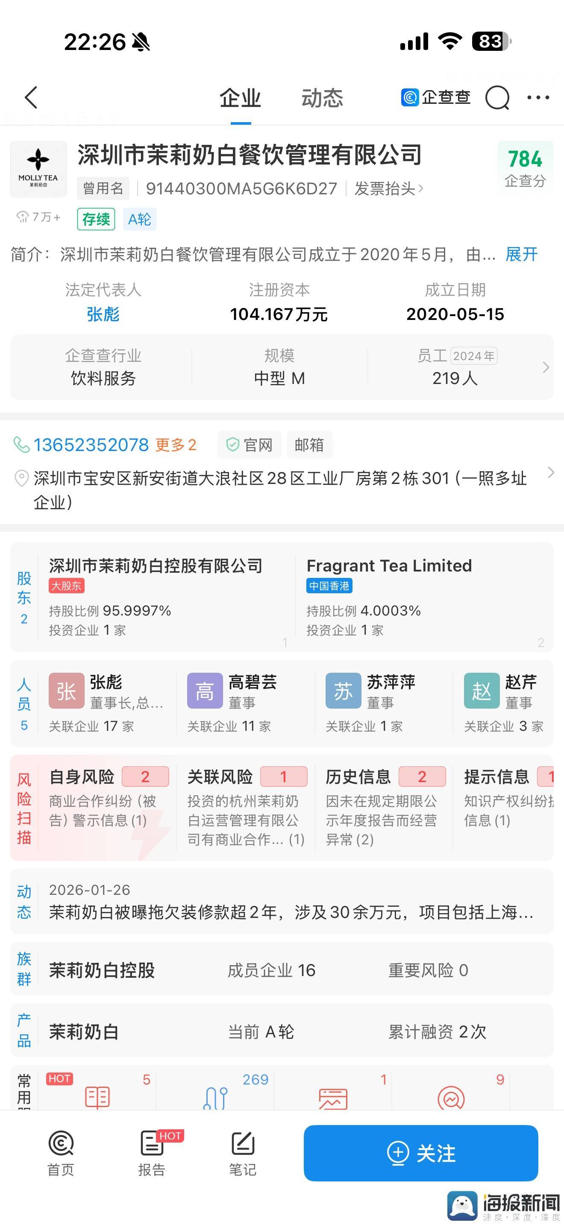Screen dimensions: 564x1225
Task: Call the phone number 13652352078
Action: click(91, 445)
